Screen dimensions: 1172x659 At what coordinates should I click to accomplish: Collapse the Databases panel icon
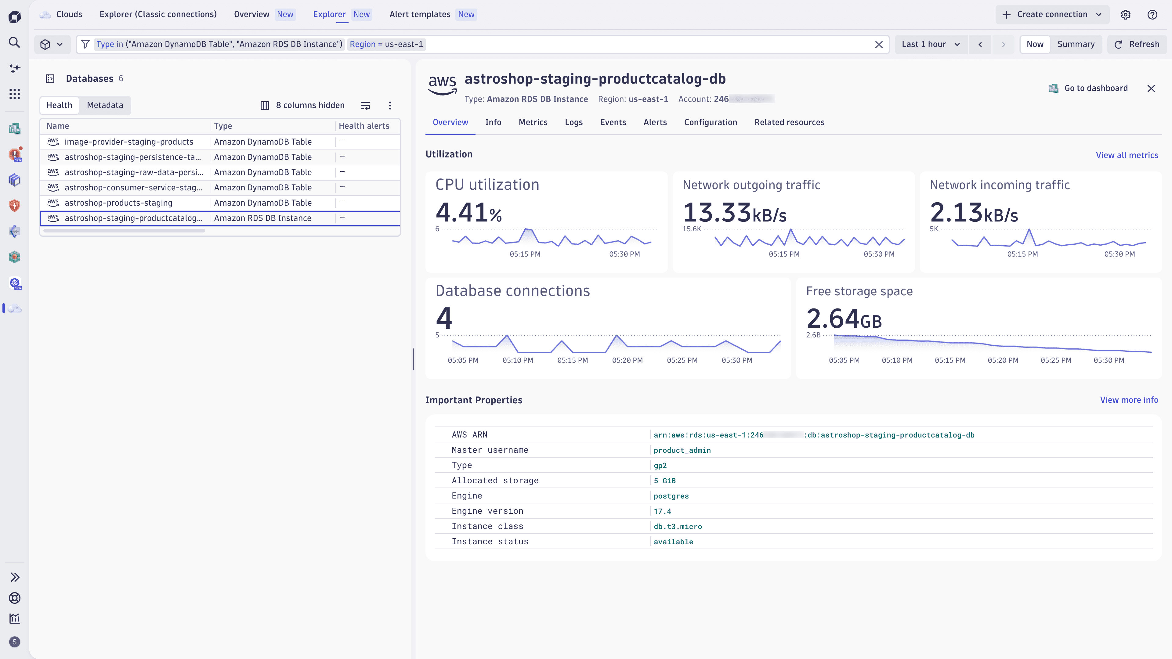[50, 79]
